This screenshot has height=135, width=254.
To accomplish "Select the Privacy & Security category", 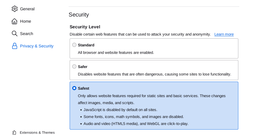I will (x=37, y=46).
